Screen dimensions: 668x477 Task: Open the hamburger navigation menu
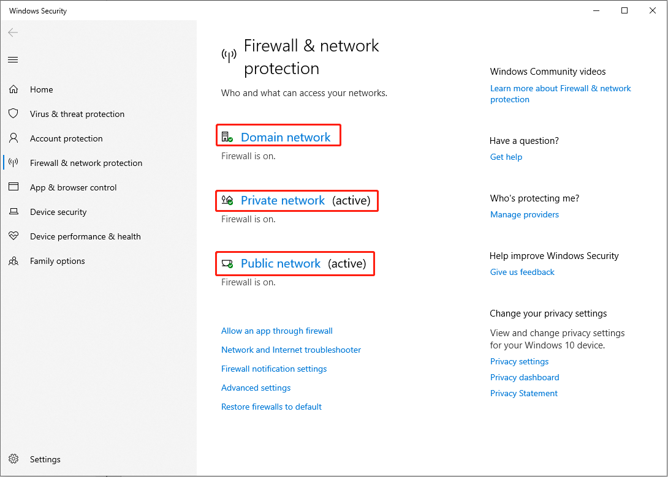coord(13,59)
